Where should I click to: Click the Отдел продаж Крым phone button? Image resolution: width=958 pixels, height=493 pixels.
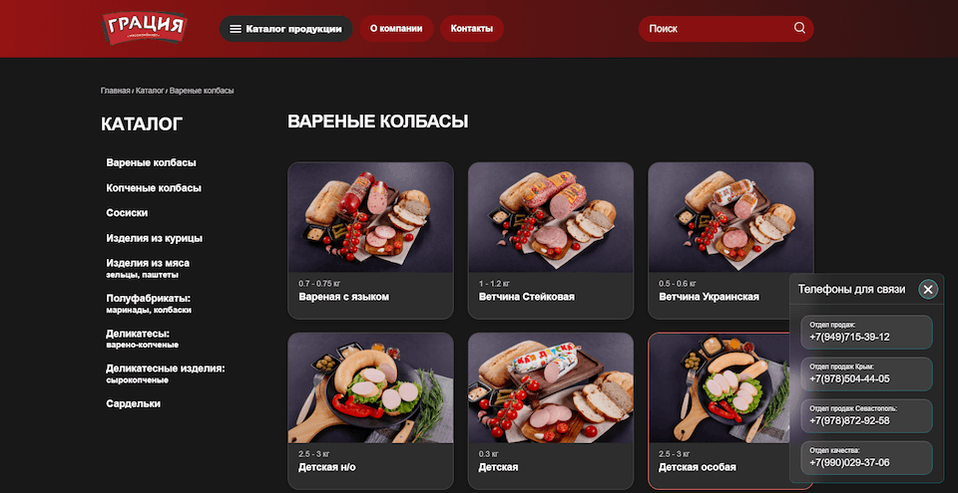click(866, 374)
